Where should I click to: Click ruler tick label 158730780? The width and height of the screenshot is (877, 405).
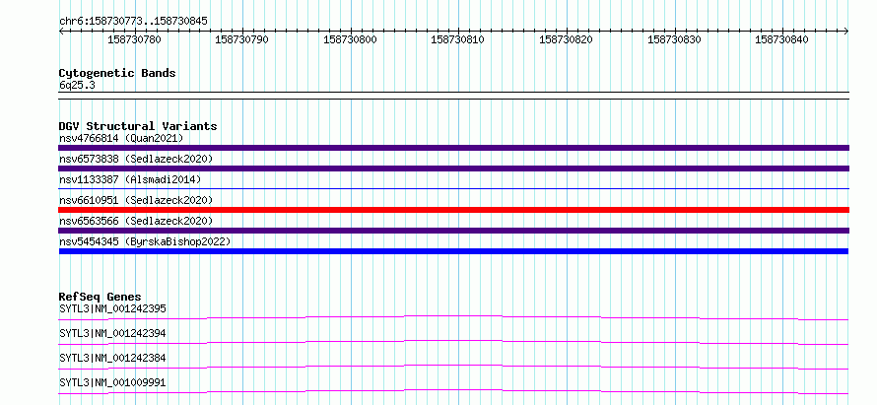134,39
